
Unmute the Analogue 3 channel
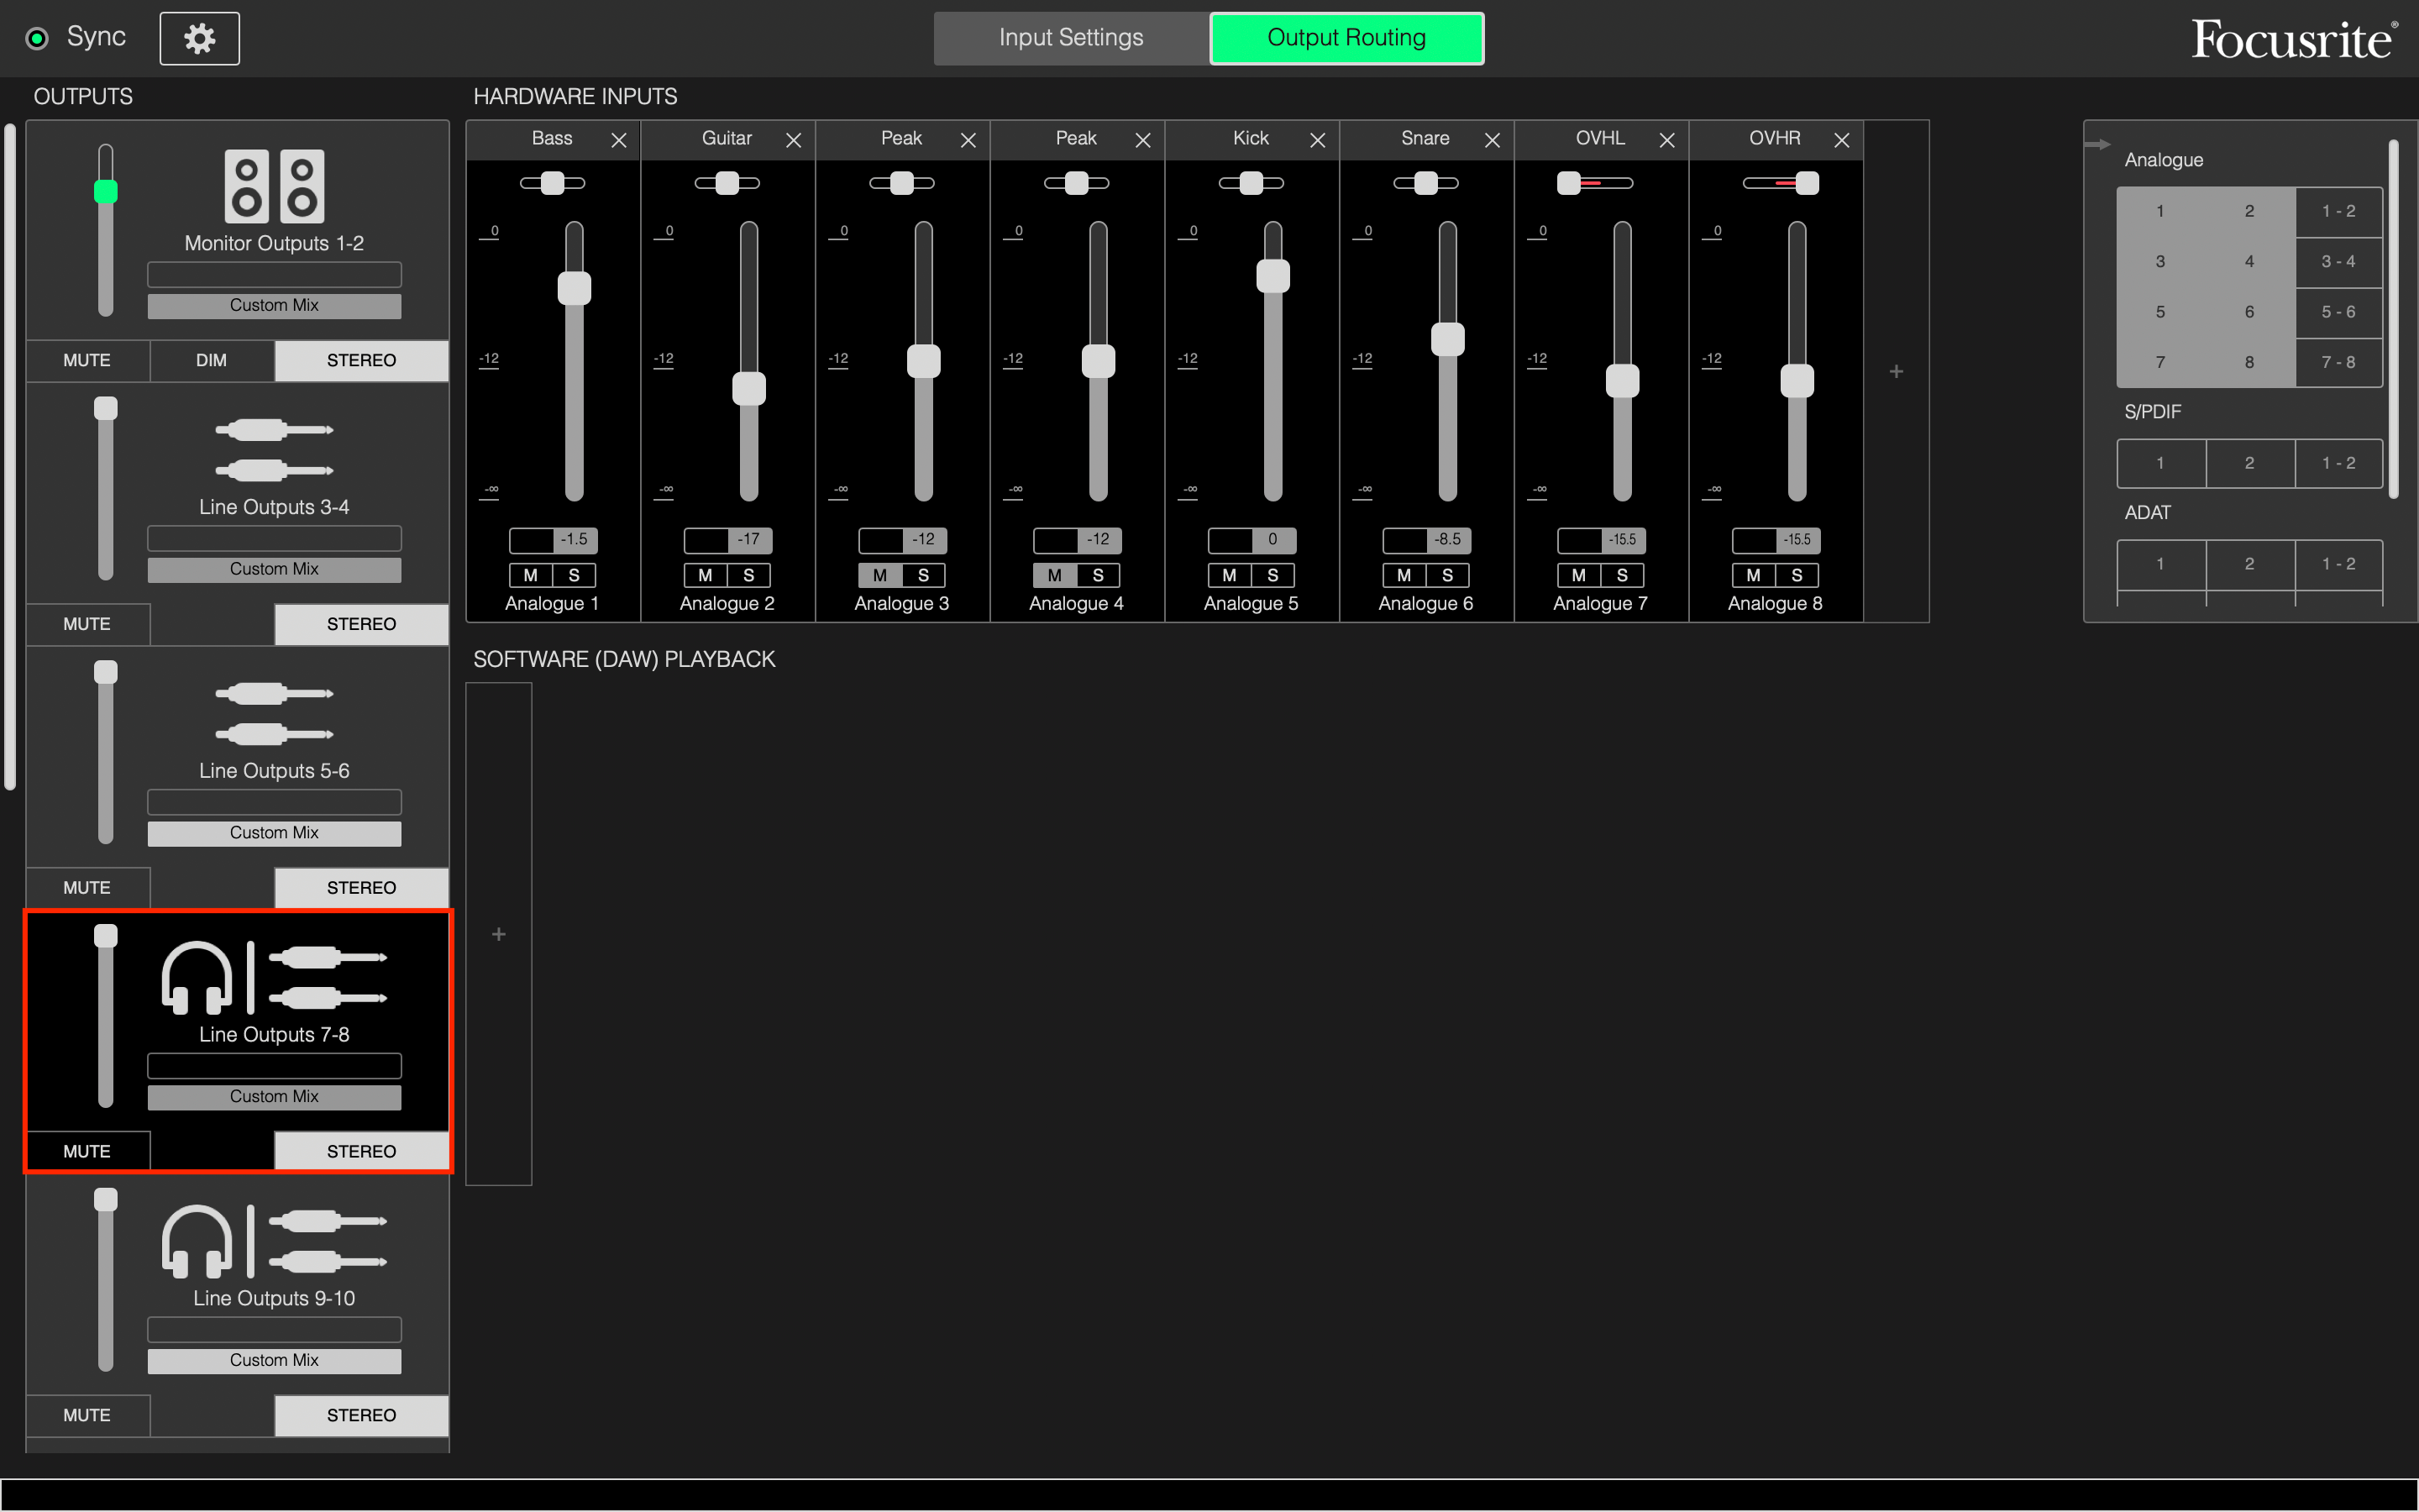tap(879, 575)
